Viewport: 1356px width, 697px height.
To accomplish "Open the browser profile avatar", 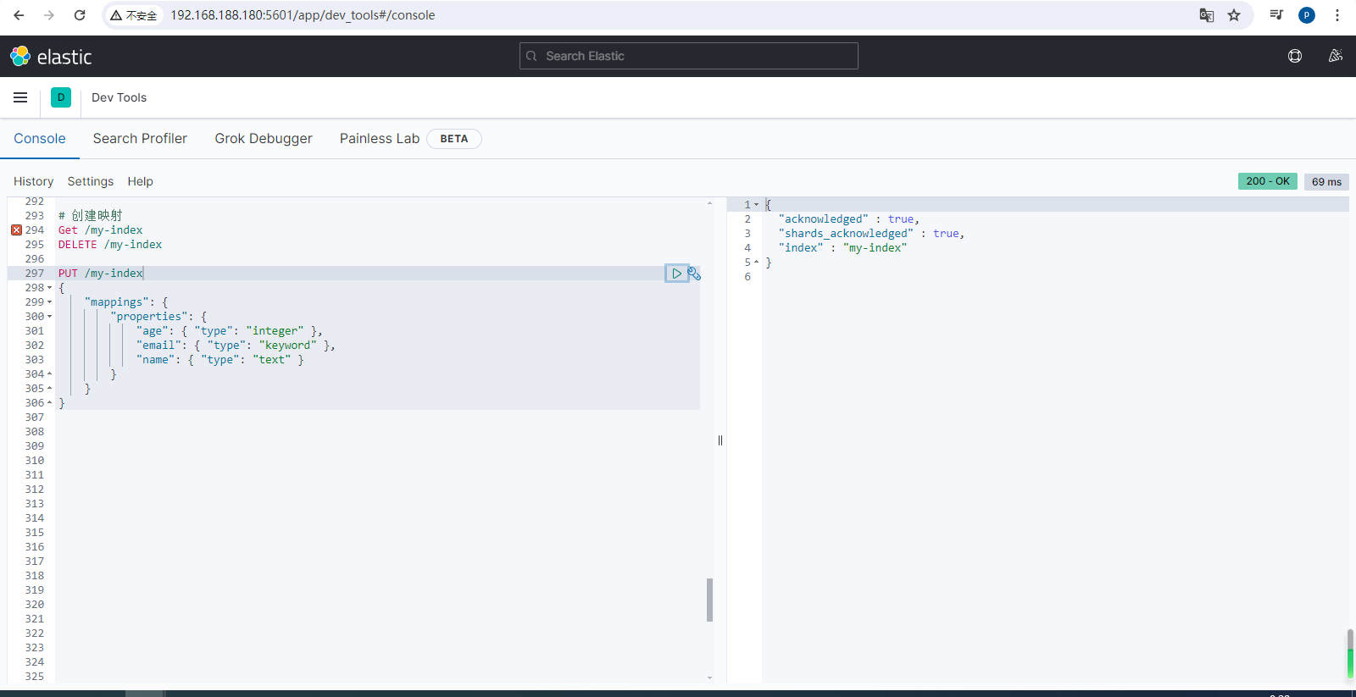I will coord(1307,15).
